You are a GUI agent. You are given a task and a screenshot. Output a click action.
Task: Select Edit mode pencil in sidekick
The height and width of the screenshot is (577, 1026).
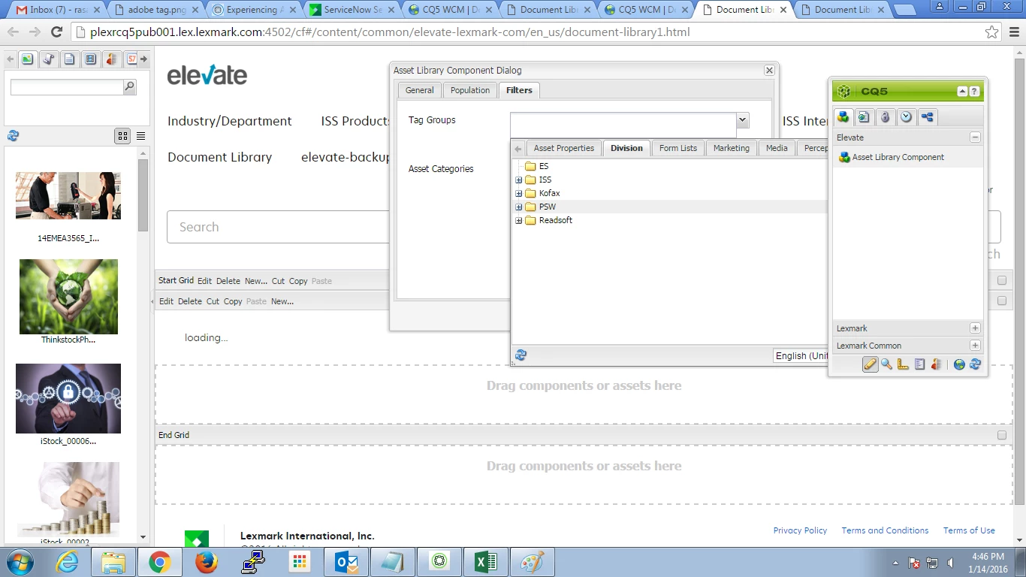point(870,364)
